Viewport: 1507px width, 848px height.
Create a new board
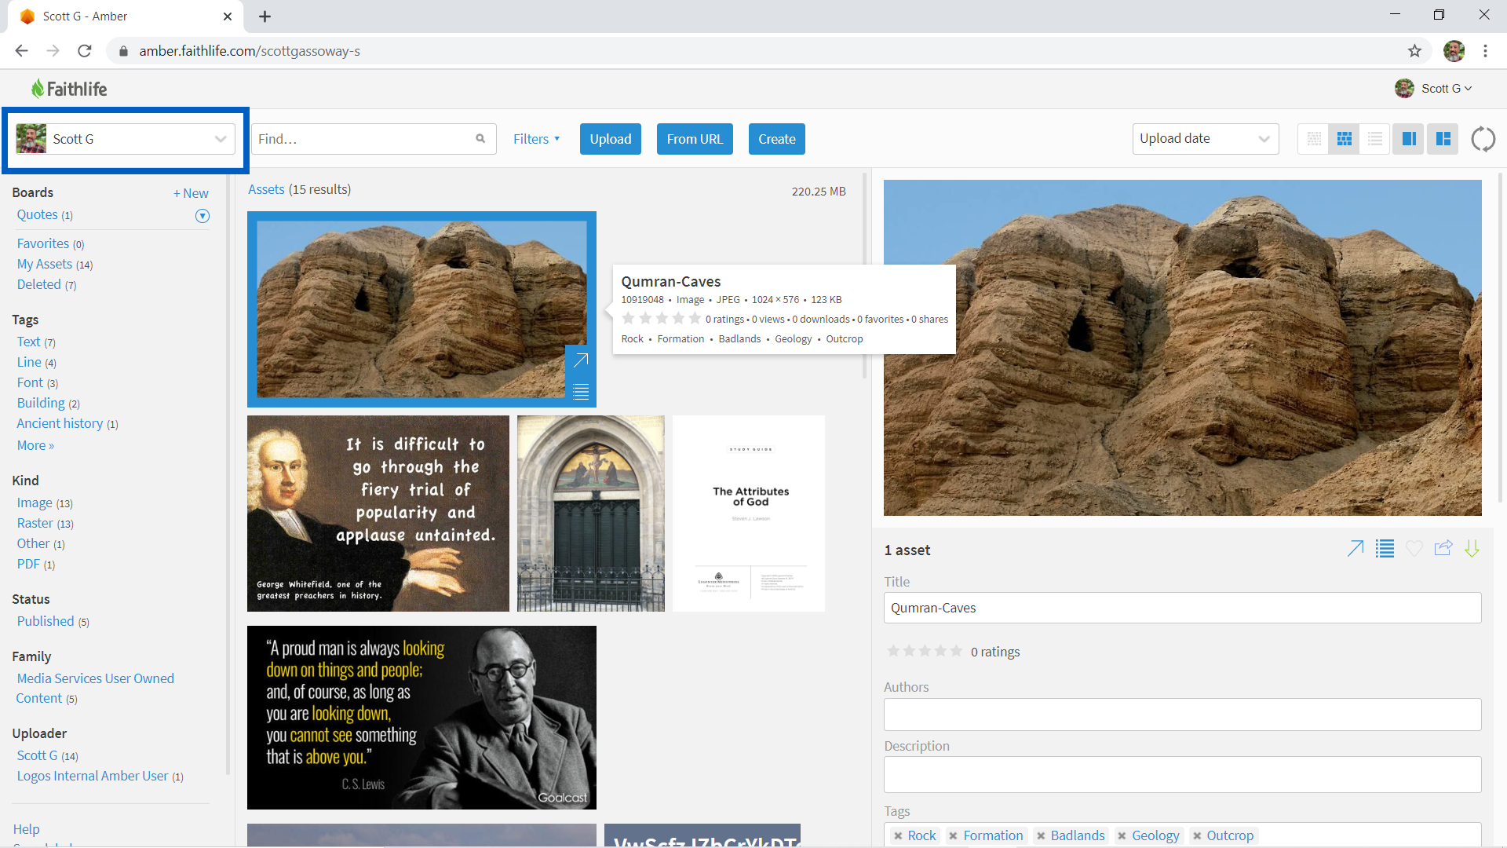(x=191, y=193)
